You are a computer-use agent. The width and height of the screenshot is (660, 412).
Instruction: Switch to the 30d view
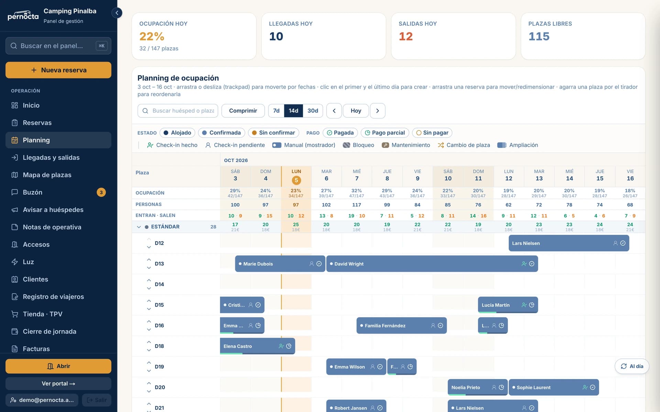(312, 111)
